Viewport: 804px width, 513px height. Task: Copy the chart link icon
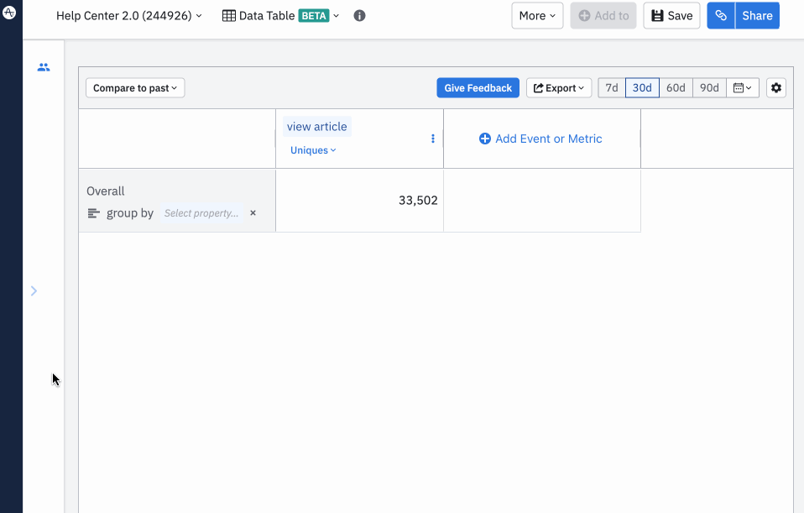click(721, 16)
